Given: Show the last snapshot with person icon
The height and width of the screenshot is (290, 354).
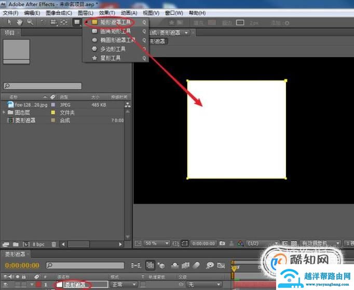Looking at the screenshot, I should click(232, 243).
